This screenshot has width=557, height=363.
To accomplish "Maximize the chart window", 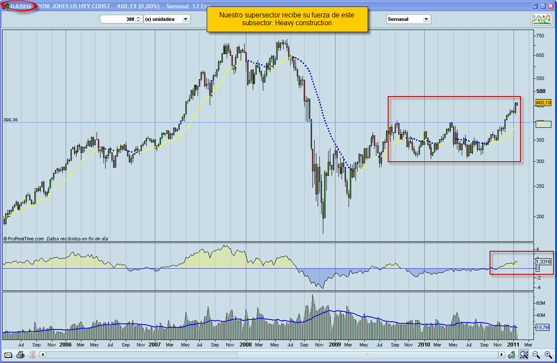I will click(543, 6).
